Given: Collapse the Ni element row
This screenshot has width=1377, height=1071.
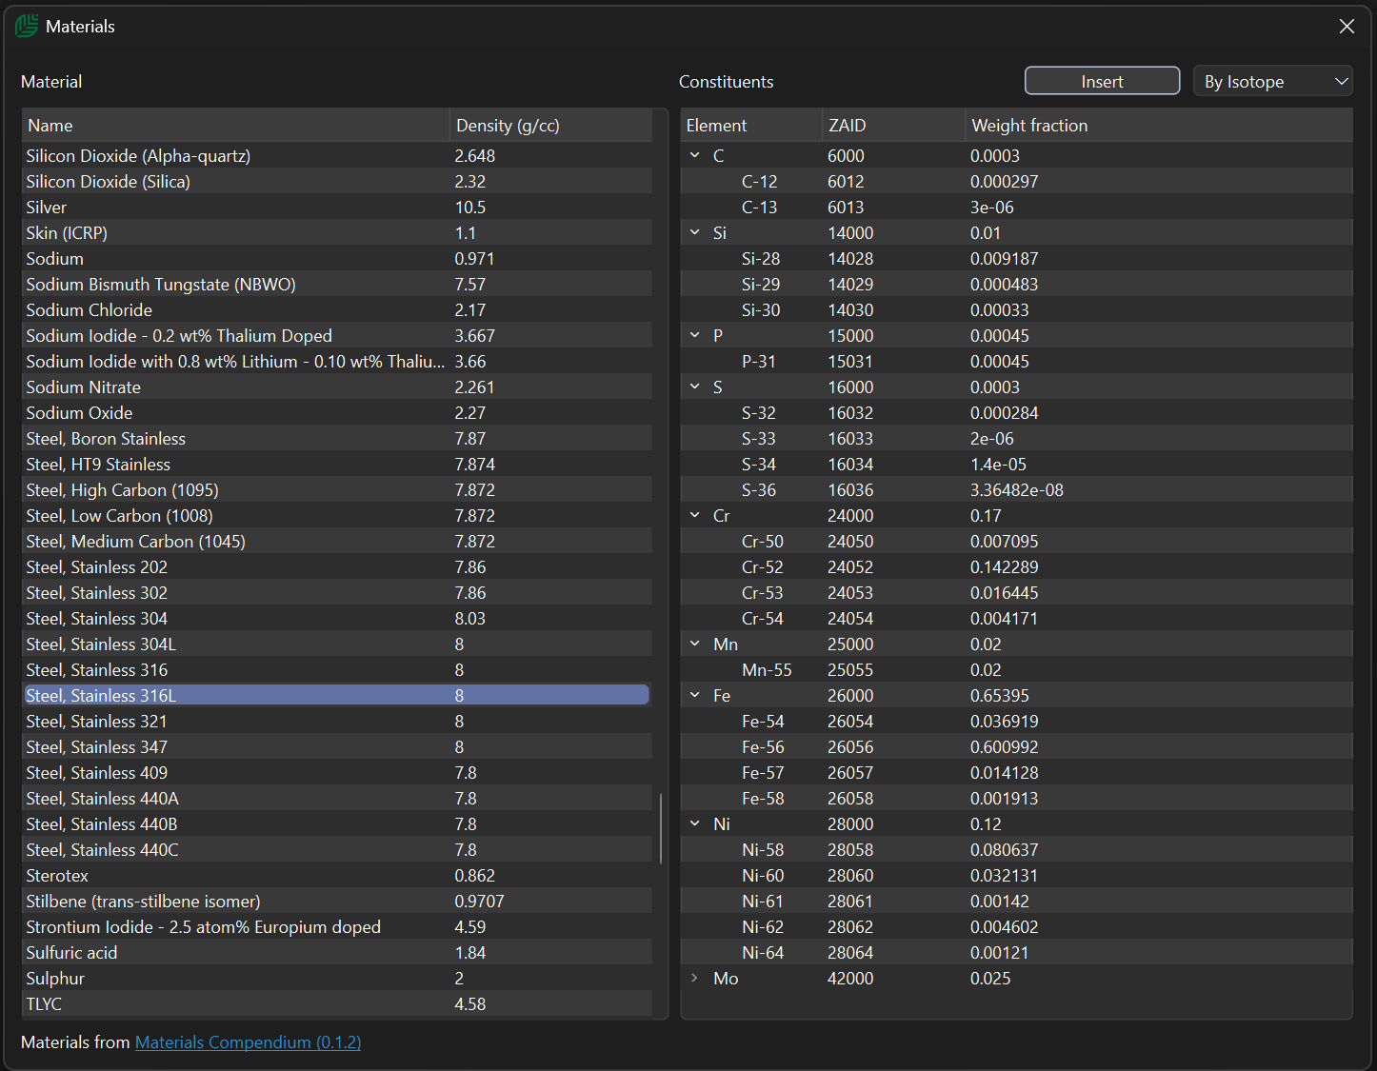Looking at the screenshot, I should (695, 823).
